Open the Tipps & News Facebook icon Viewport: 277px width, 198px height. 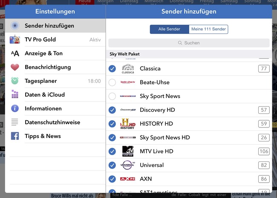(x=15, y=136)
